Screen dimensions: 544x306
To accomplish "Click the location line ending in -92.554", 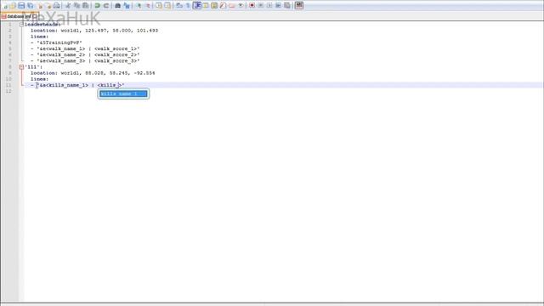I will tap(93, 73).
